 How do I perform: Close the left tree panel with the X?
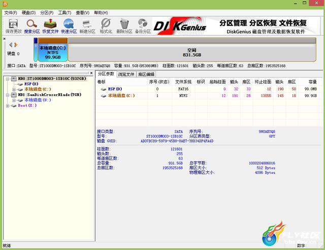91,73
